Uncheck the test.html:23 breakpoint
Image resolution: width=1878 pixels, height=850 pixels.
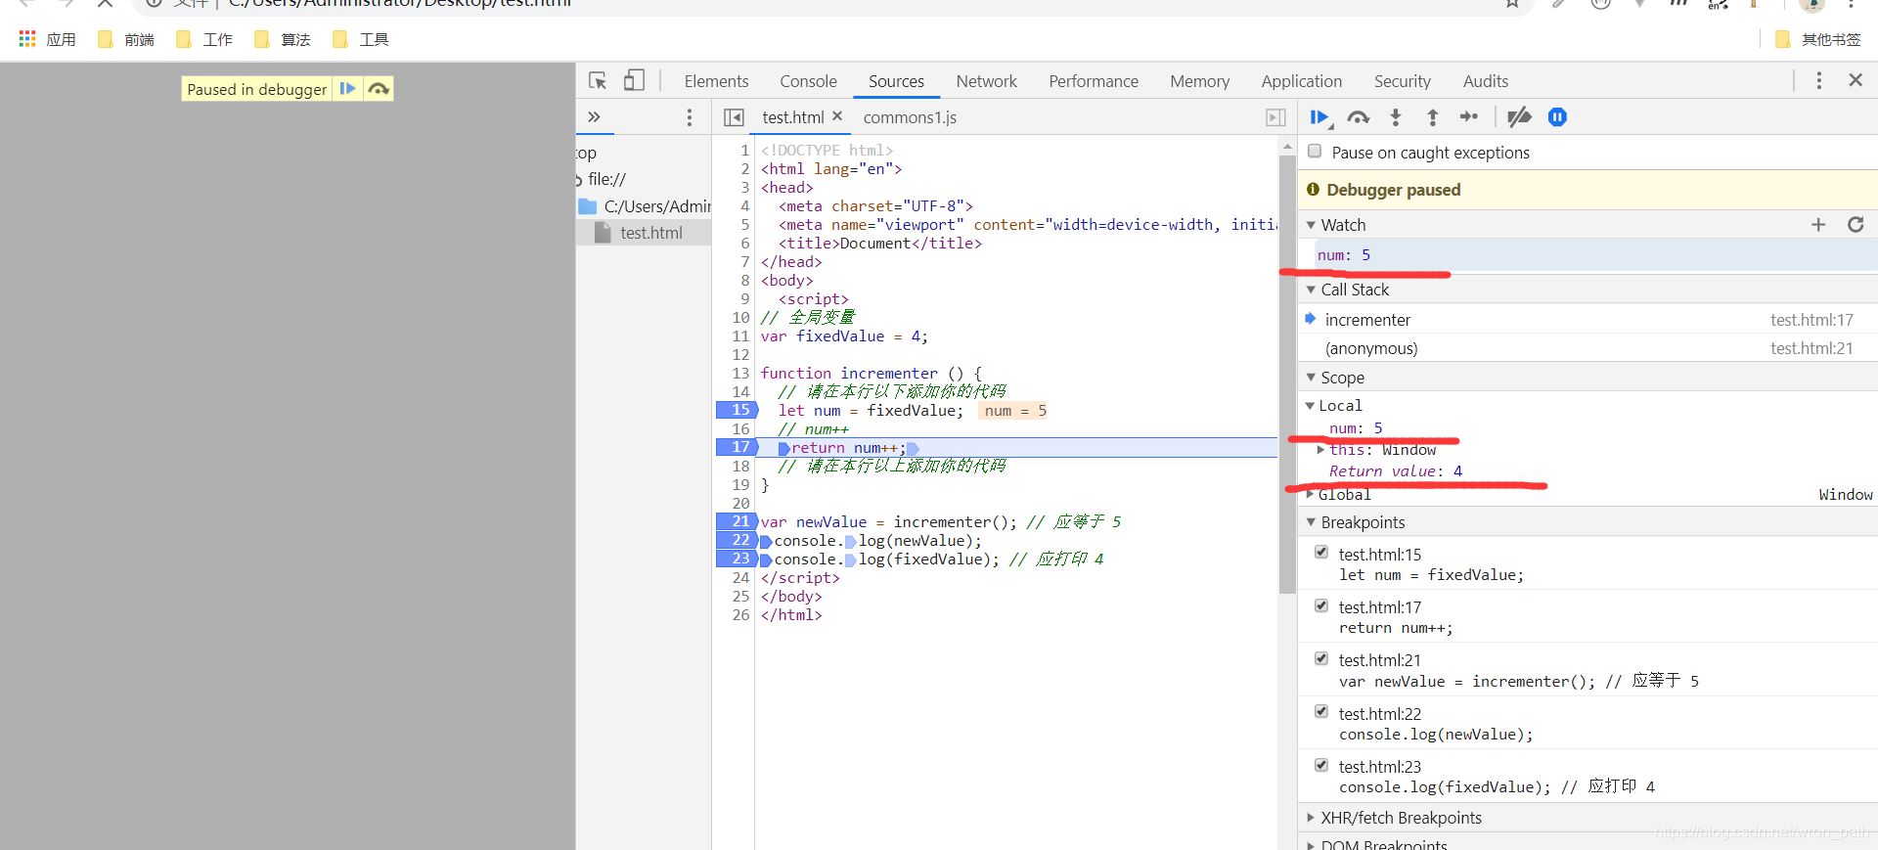(x=1321, y=765)
